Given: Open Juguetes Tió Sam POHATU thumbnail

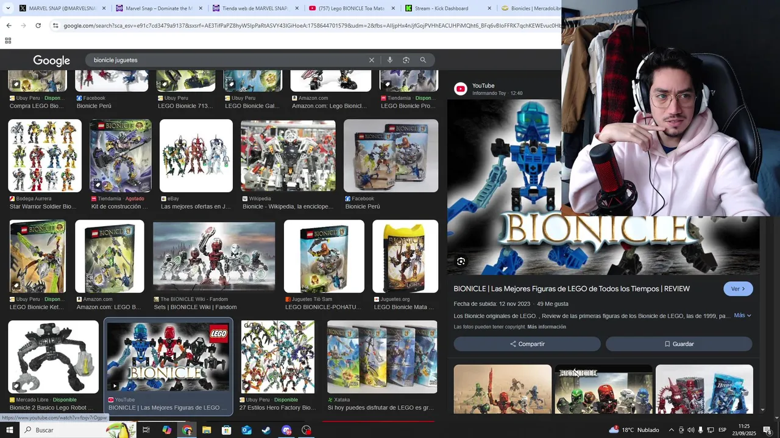Looking at the screenshot, I should 324,256.
